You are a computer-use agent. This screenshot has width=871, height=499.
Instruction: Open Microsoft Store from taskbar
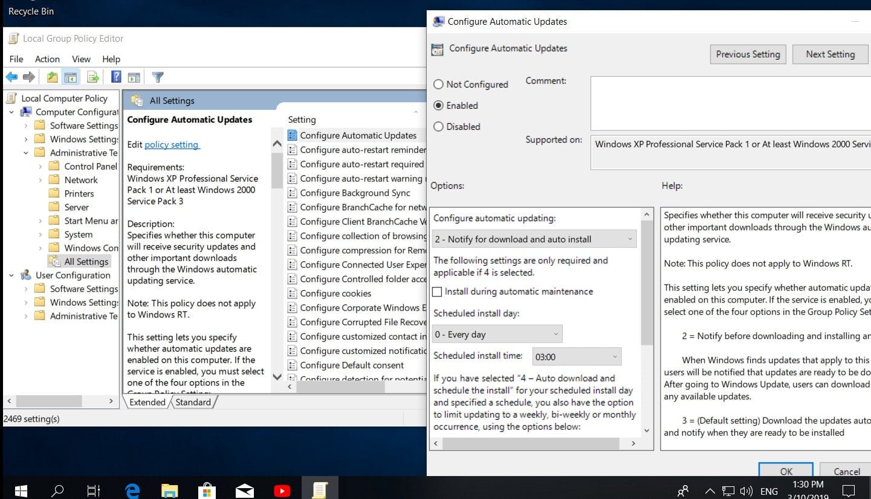click(x=207, y=490)
